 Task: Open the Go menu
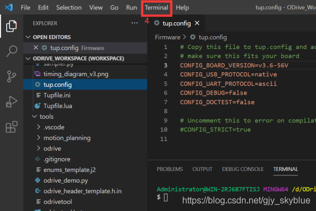pos(114,8)
